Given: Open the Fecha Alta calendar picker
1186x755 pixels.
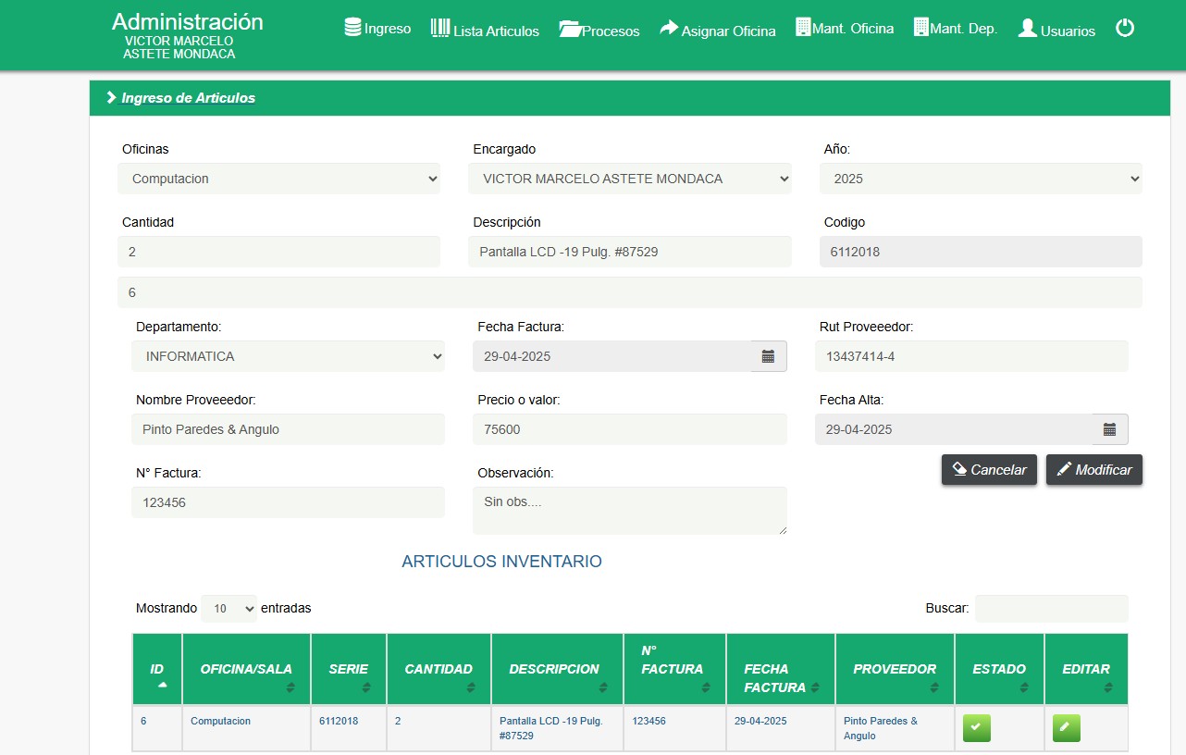Looking at the screenshot, I should (1110, 429).
